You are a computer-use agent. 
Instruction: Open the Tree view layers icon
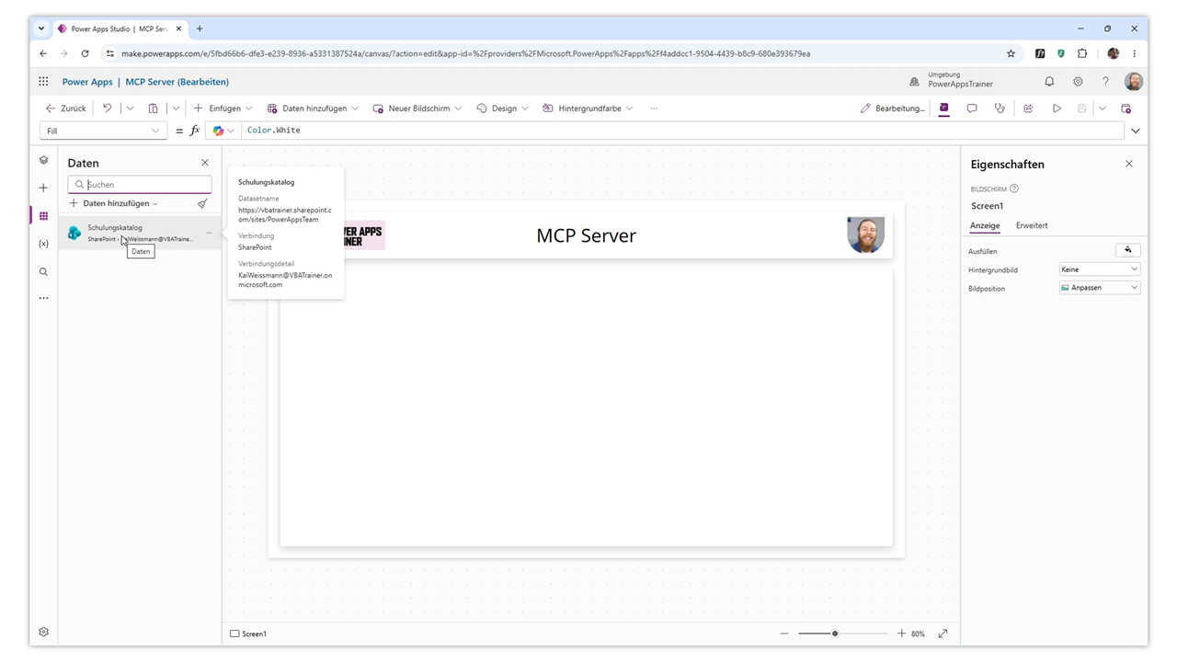coord(43,160)
